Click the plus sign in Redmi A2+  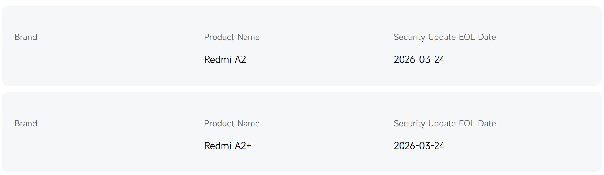(x=249, y=146)
